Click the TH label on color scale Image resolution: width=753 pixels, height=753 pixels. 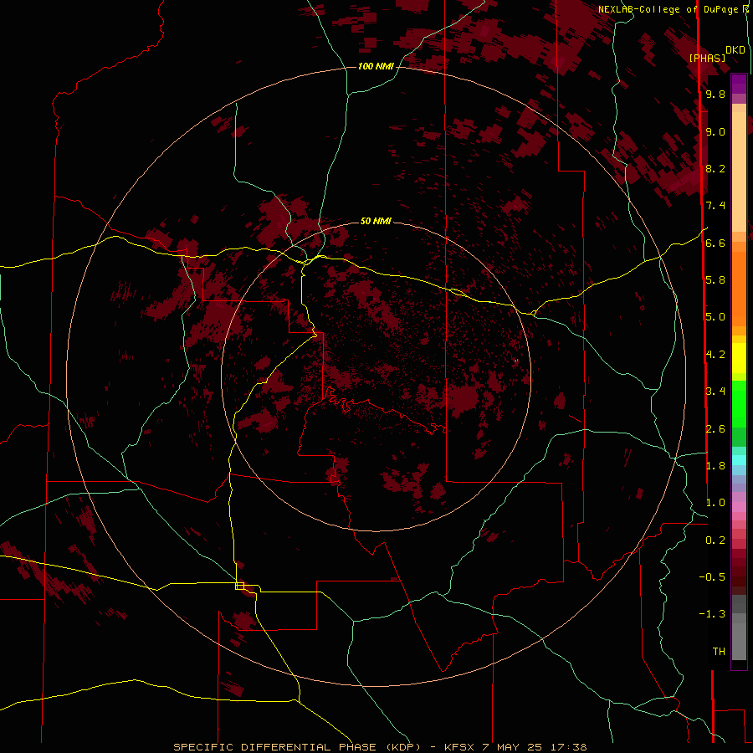tap(719, 652)
